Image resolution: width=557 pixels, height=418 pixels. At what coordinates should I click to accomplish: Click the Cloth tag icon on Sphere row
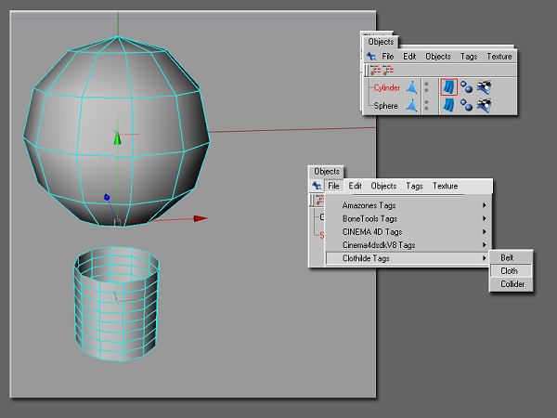tap(448, 106)
